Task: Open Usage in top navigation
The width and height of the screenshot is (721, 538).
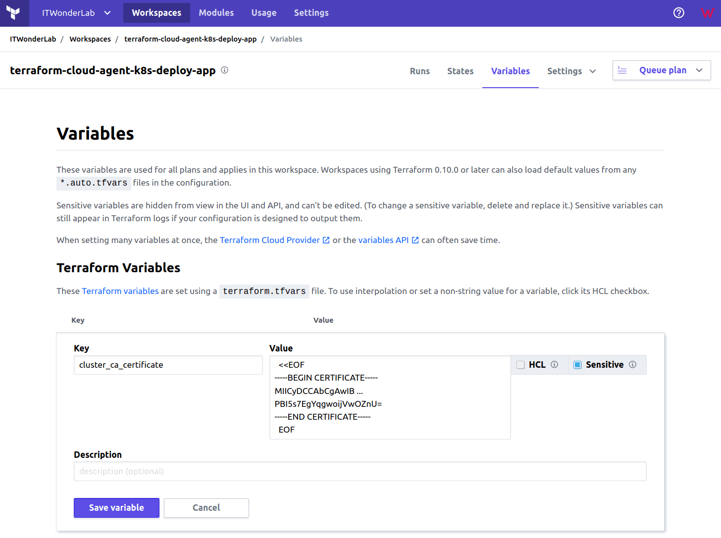Action: (x=264, y=13)
